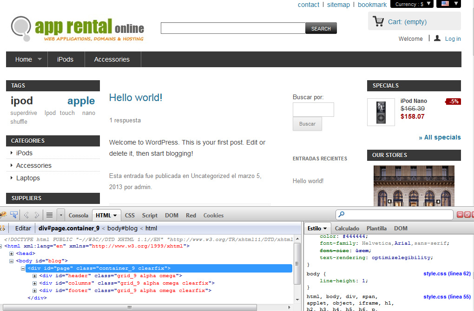Screen dimensions: 474x311
Task: Open the contact link
Action: (309, 5)
